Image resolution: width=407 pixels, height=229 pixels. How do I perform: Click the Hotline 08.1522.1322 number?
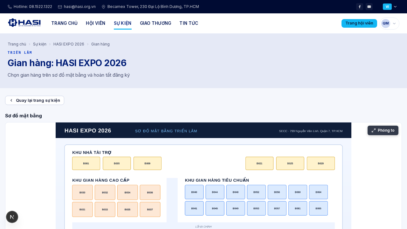tap(33, 7)
